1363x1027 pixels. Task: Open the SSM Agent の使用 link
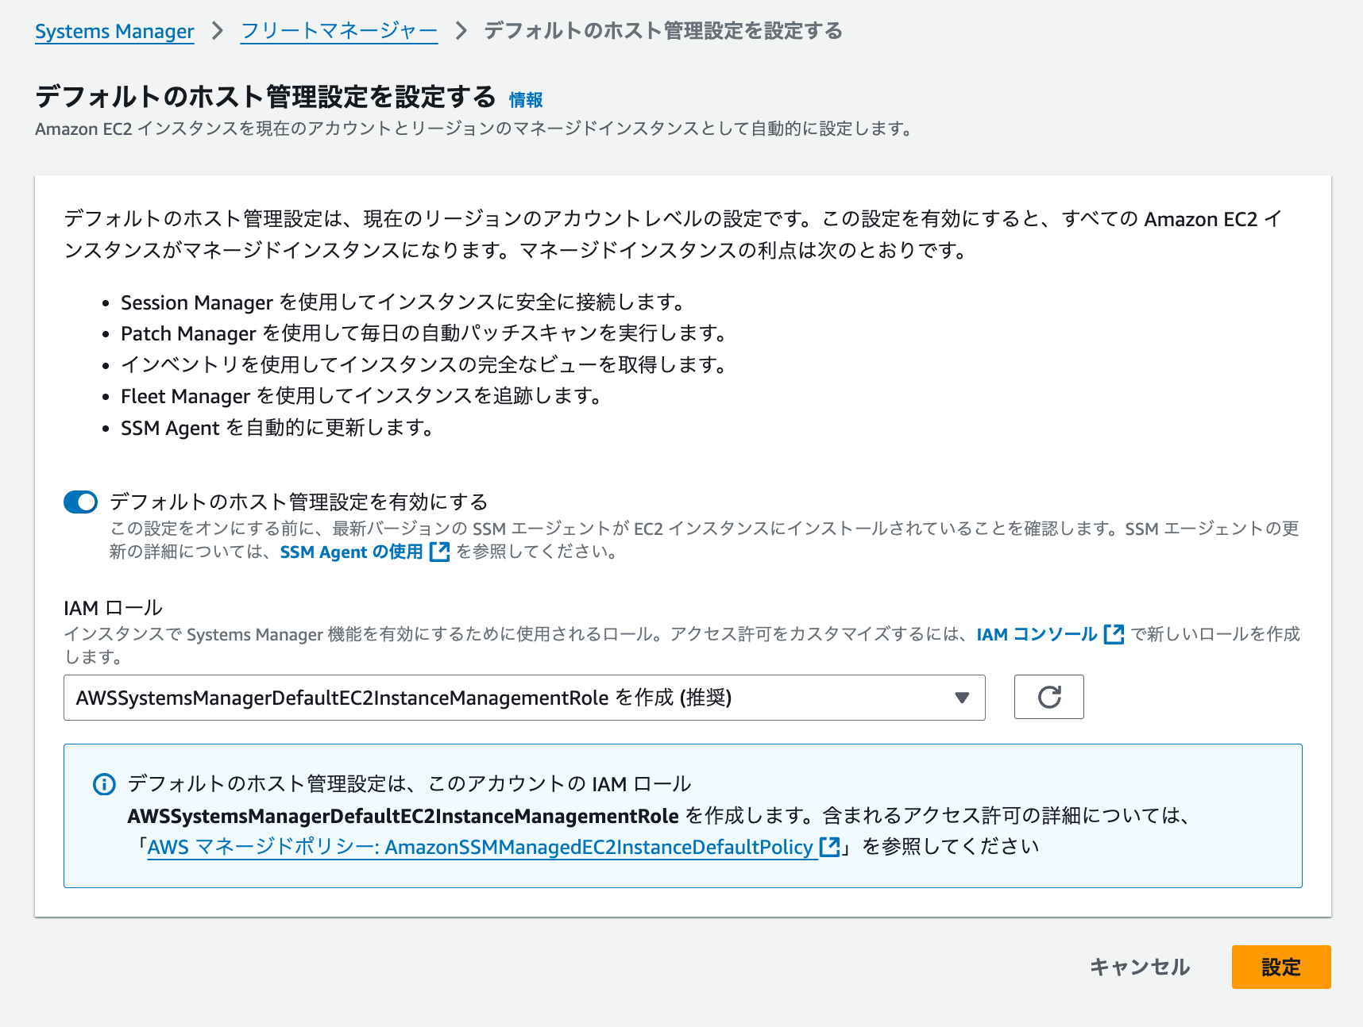(352, 552)
